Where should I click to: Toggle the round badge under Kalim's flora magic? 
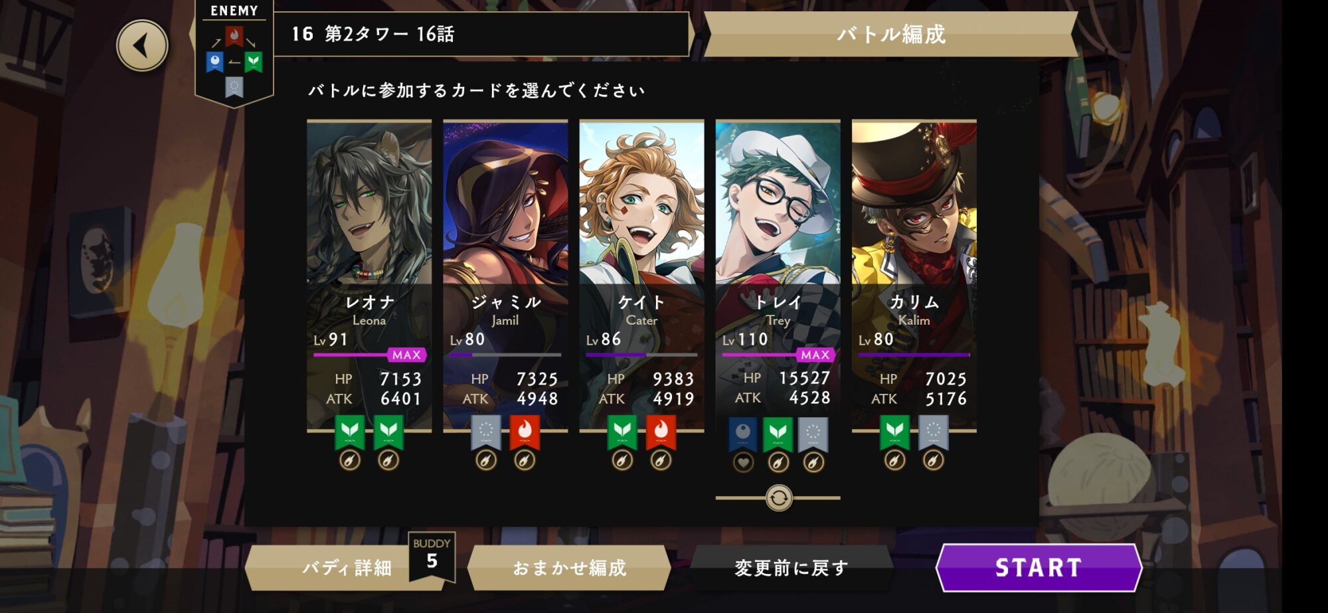894,460
